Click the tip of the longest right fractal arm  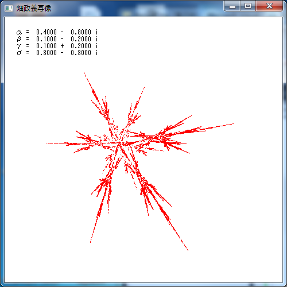[x=232, y=124]
